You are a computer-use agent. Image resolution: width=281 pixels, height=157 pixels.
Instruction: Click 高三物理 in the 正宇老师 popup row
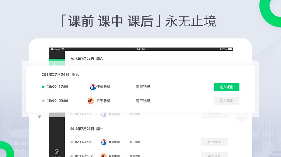(x=143, y=101)
